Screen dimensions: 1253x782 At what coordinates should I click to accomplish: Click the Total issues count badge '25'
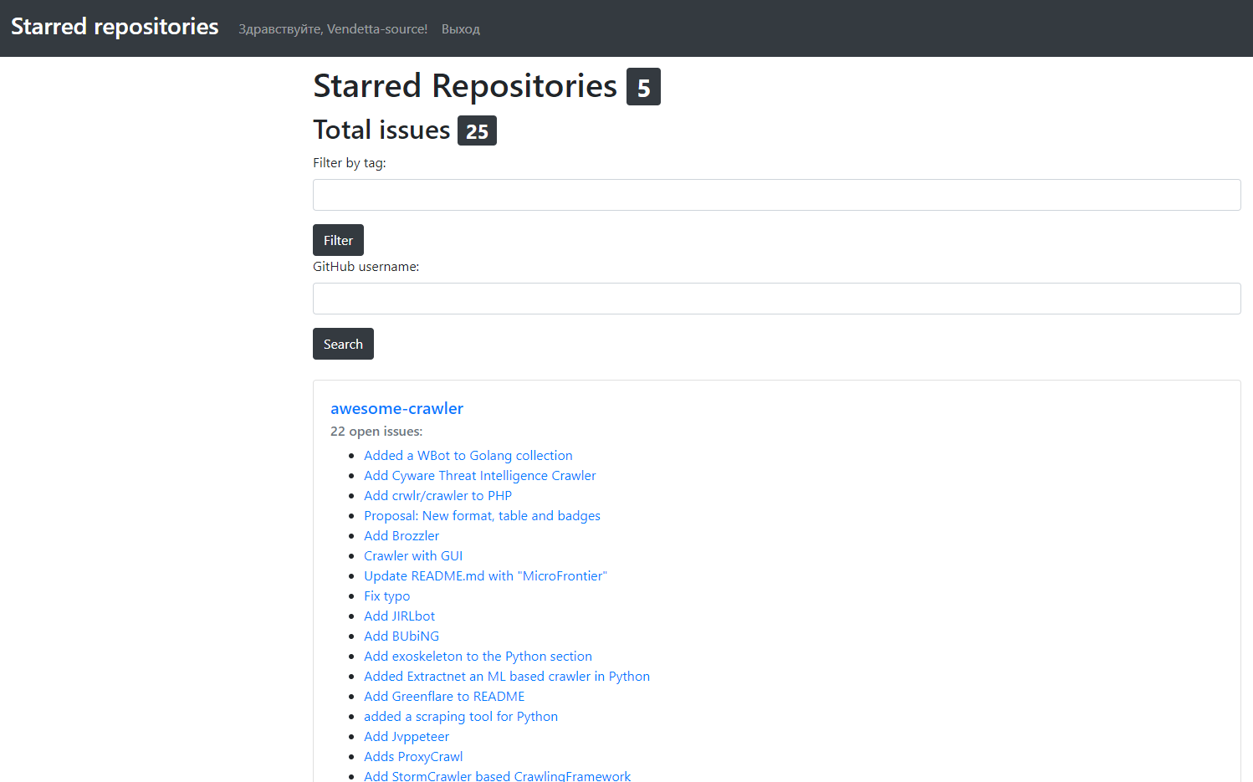point(477,131)
